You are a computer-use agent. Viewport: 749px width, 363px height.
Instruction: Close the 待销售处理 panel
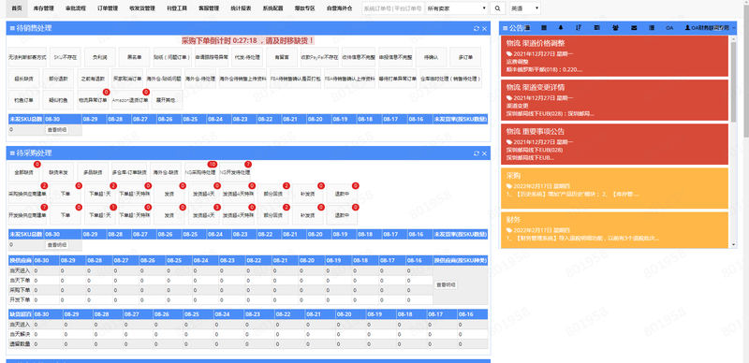pos(484,29)
